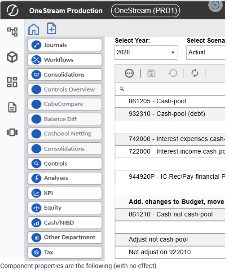The width and height of the screenshot is (229, 273).
Task: Click the OneStream (PRD1) environment badge
Action: tap(145, 11)
